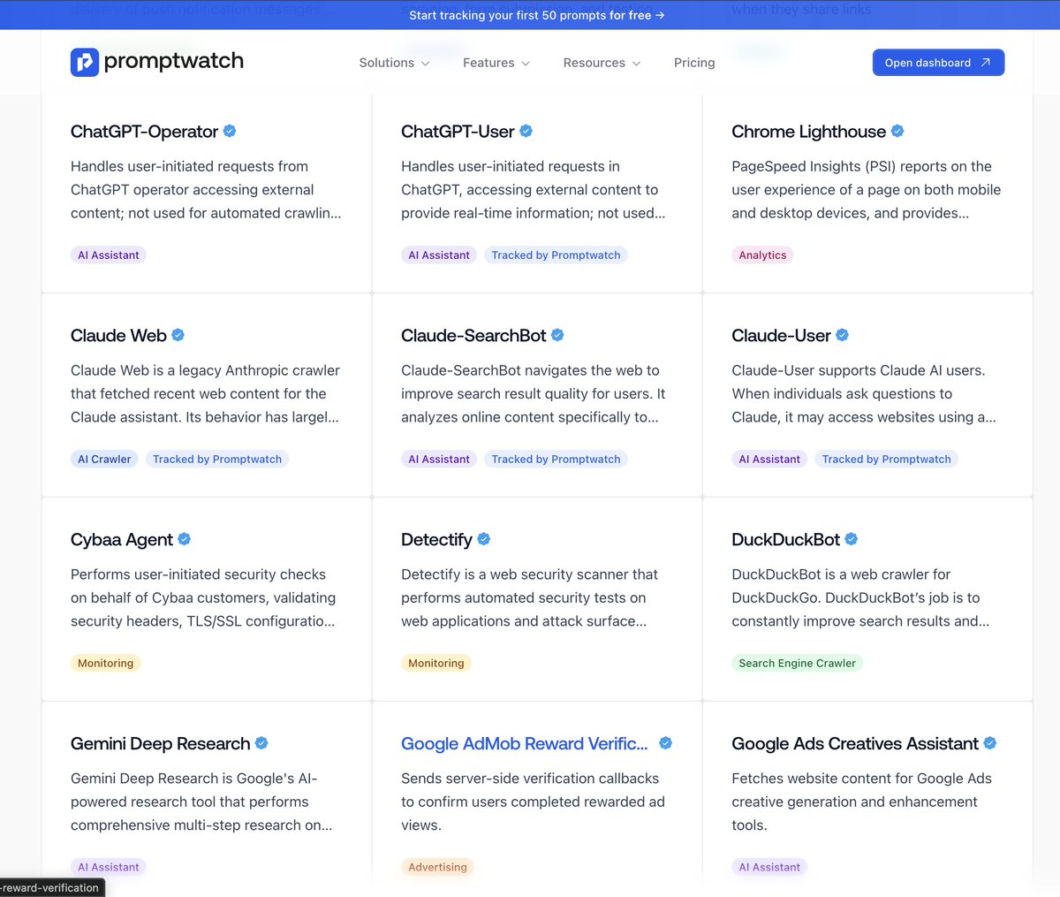Image resolution: width=1060 pixels, height=897 pixels.
Task: Click AI Assistant tag on Claude-User card
Action: click(x=769, y=460)
